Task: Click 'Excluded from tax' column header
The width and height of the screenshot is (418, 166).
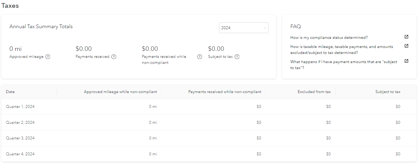Action: tap(314, 92)
